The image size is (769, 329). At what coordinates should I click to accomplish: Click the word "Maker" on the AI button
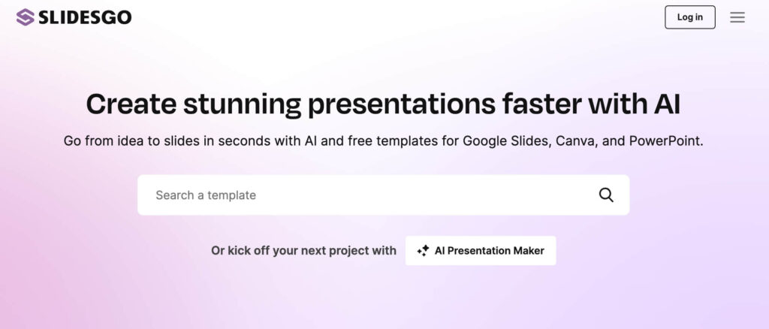point(529,251)
